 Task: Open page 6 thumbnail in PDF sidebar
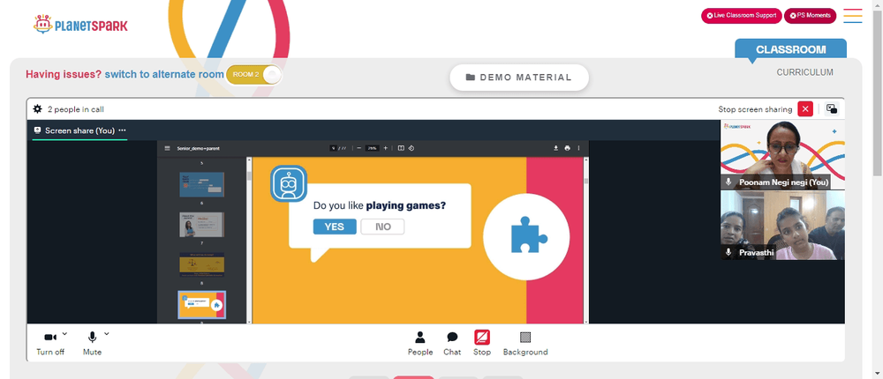pyautogui.click(x=201, y=184)
